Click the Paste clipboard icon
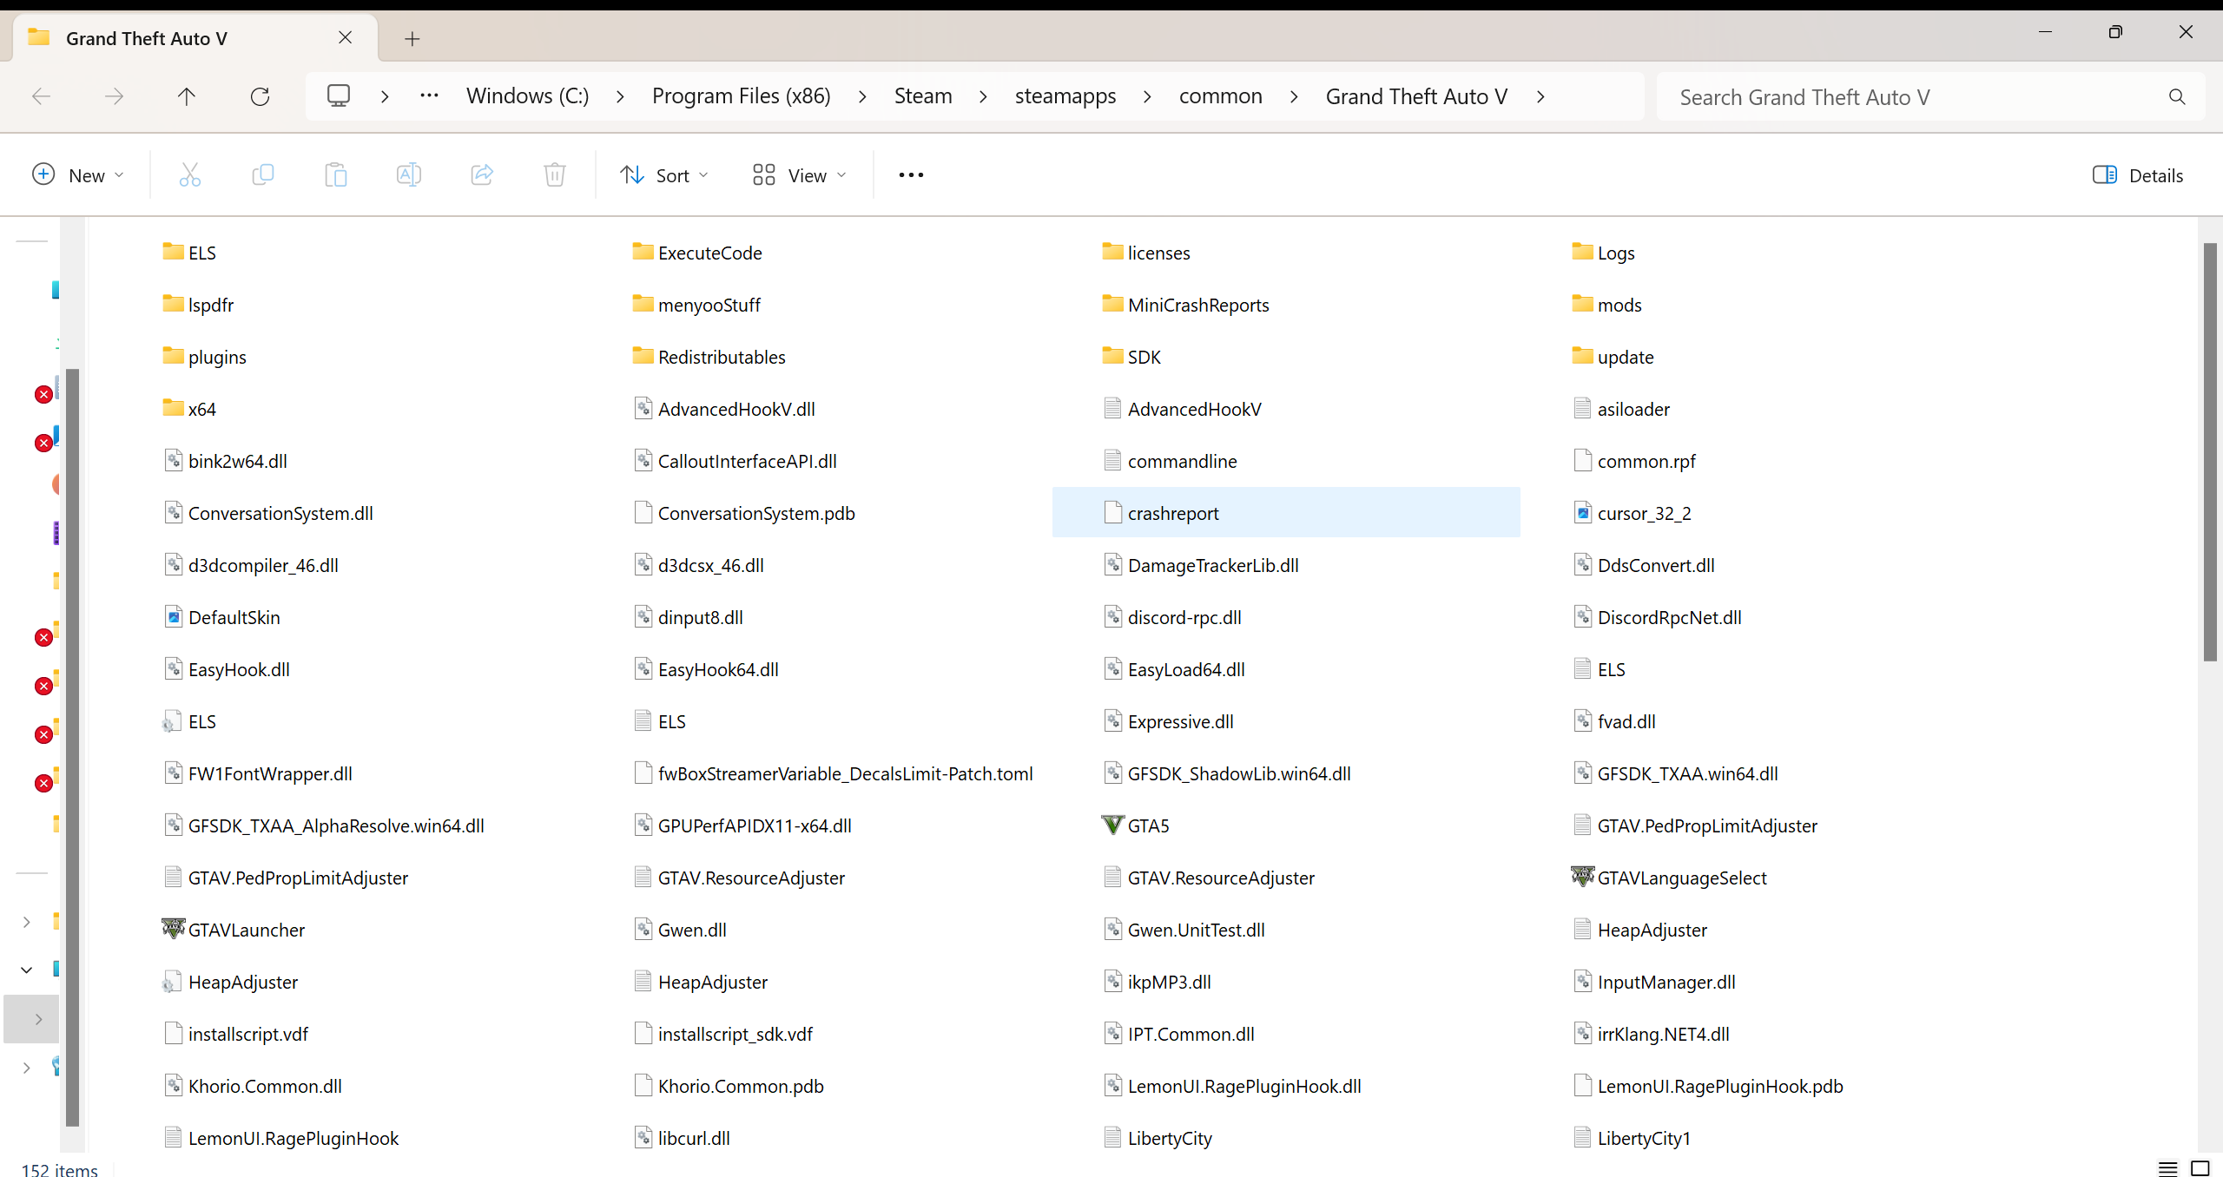 (335, 175)
